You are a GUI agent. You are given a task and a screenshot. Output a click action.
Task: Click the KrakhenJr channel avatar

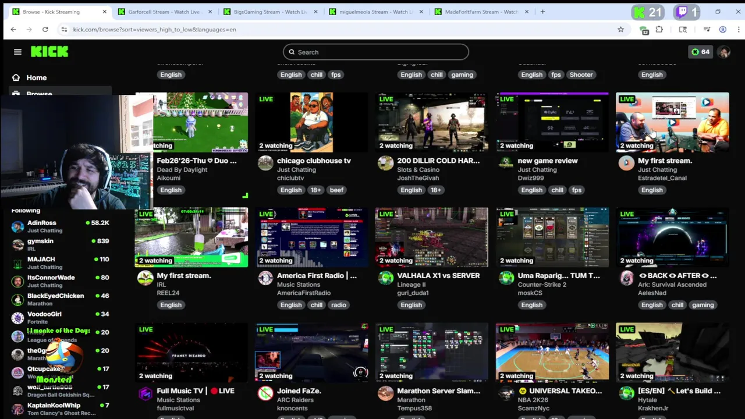pos(626,393)
